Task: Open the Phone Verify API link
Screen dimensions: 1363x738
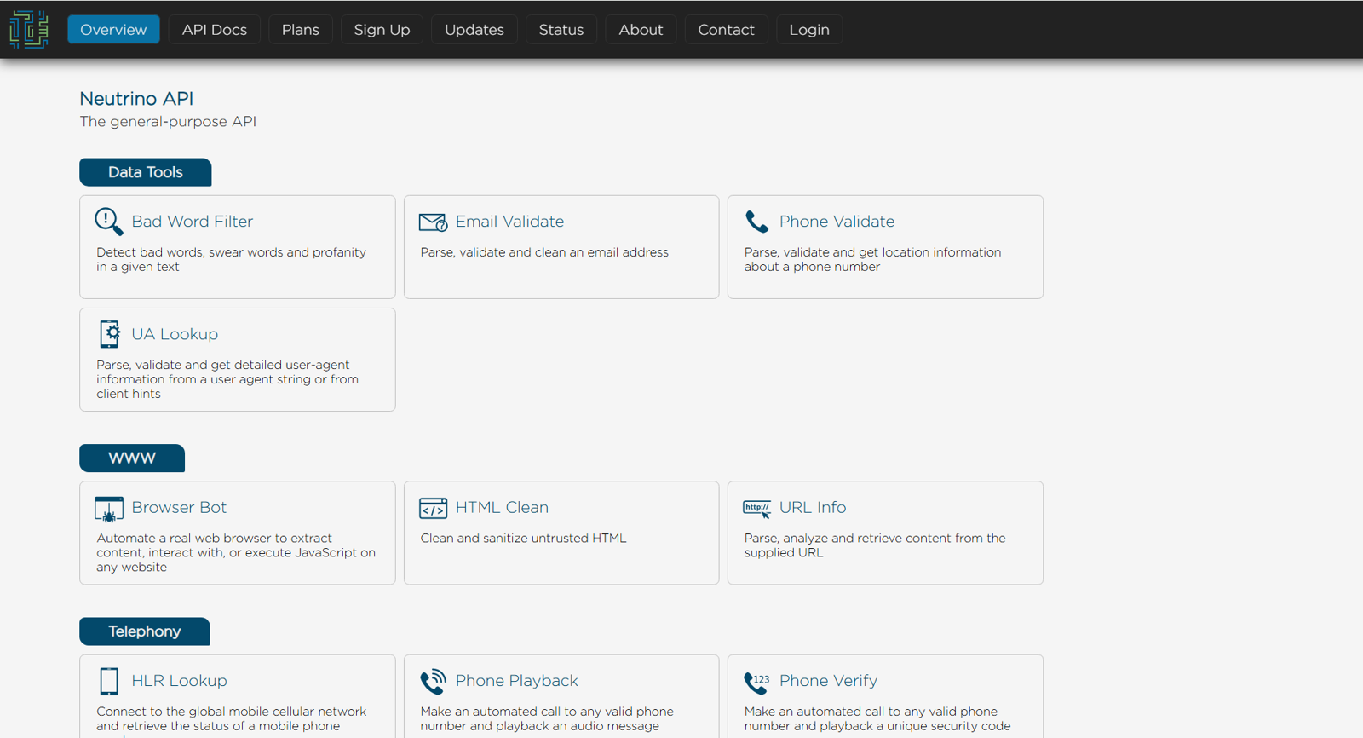Action: point(828,681)
